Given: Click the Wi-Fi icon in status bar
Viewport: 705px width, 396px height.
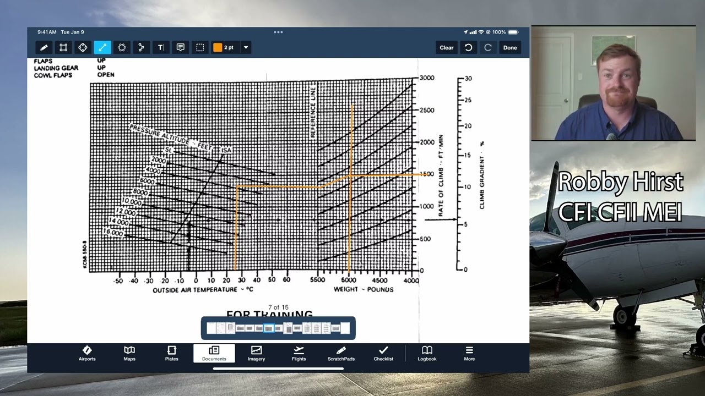Looking at the screenshot, I should click(481, 32).
